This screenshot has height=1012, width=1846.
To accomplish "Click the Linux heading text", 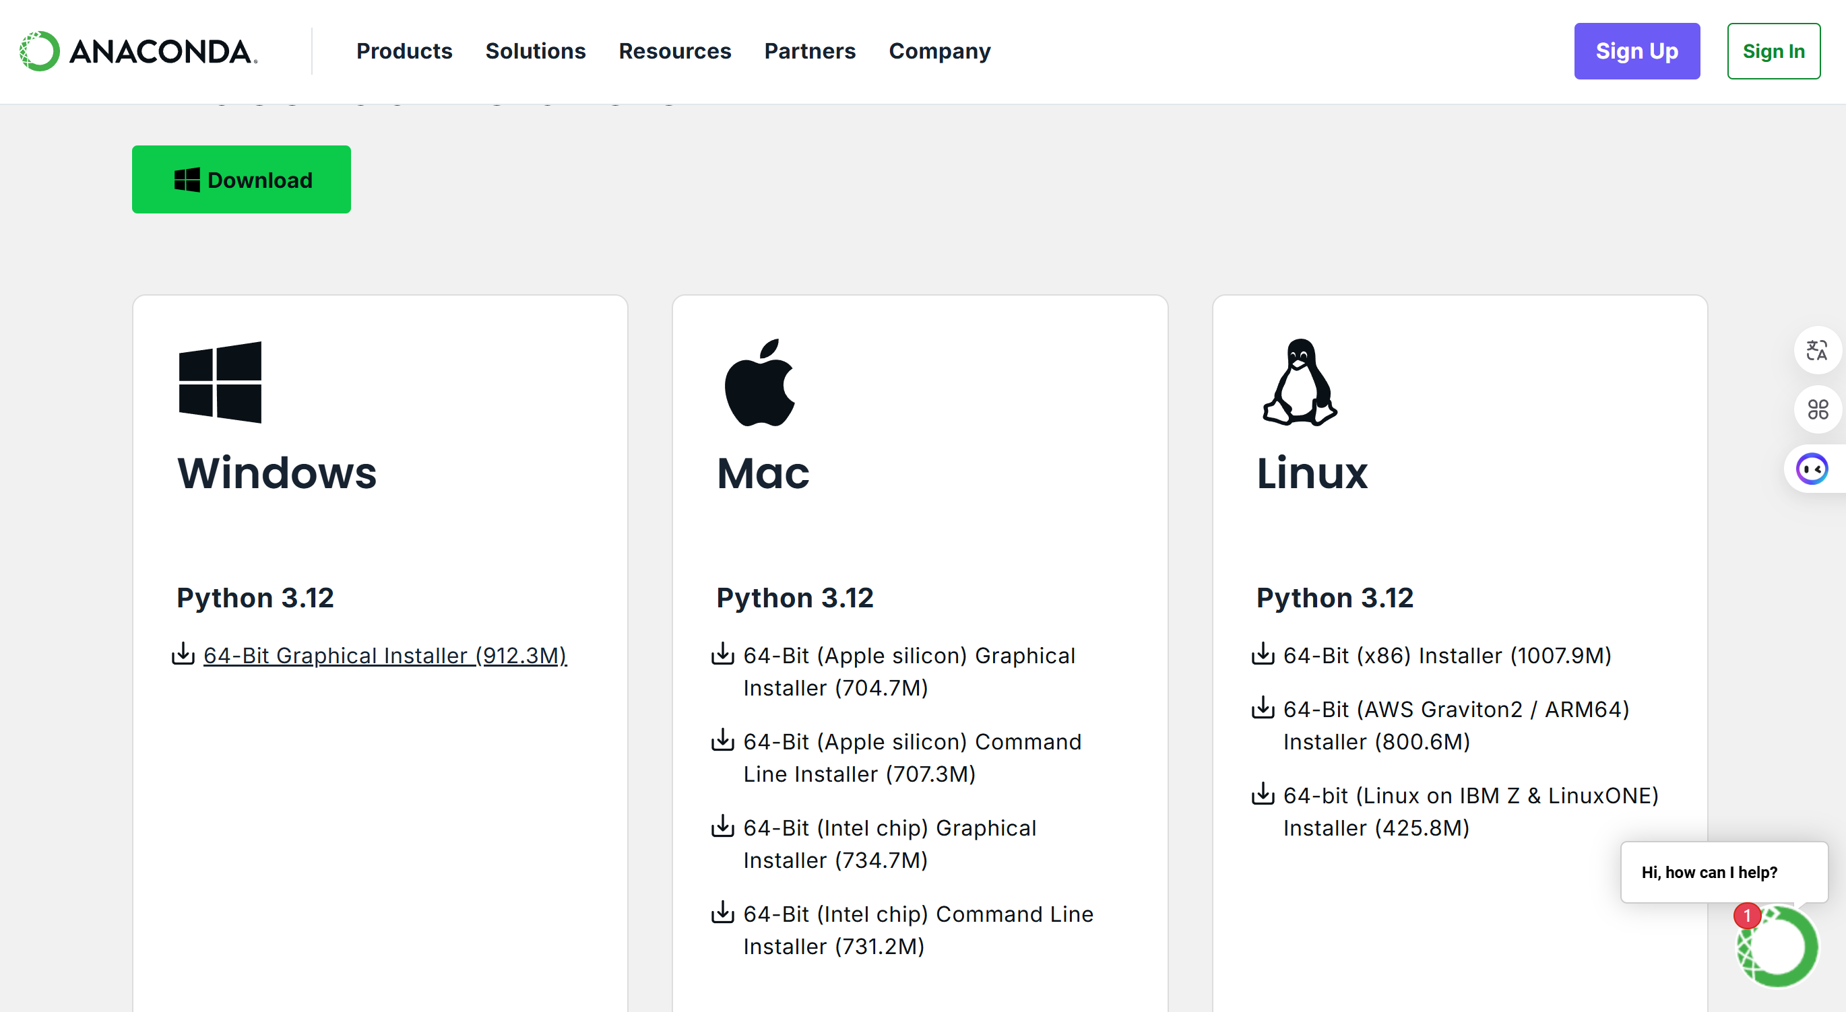I will pos(1312,473).
